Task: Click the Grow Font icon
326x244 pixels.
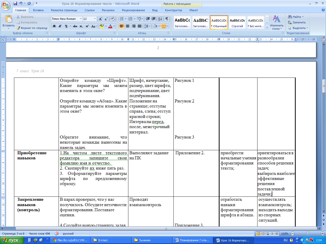Action: pos(100,19)
